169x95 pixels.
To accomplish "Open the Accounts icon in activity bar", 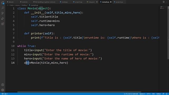I will pyautogui.click(x=3, y=85).
